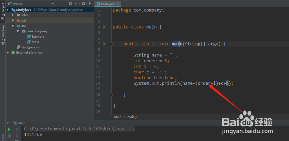Collapse the main method with its fold marker

(x=111, y=44)
